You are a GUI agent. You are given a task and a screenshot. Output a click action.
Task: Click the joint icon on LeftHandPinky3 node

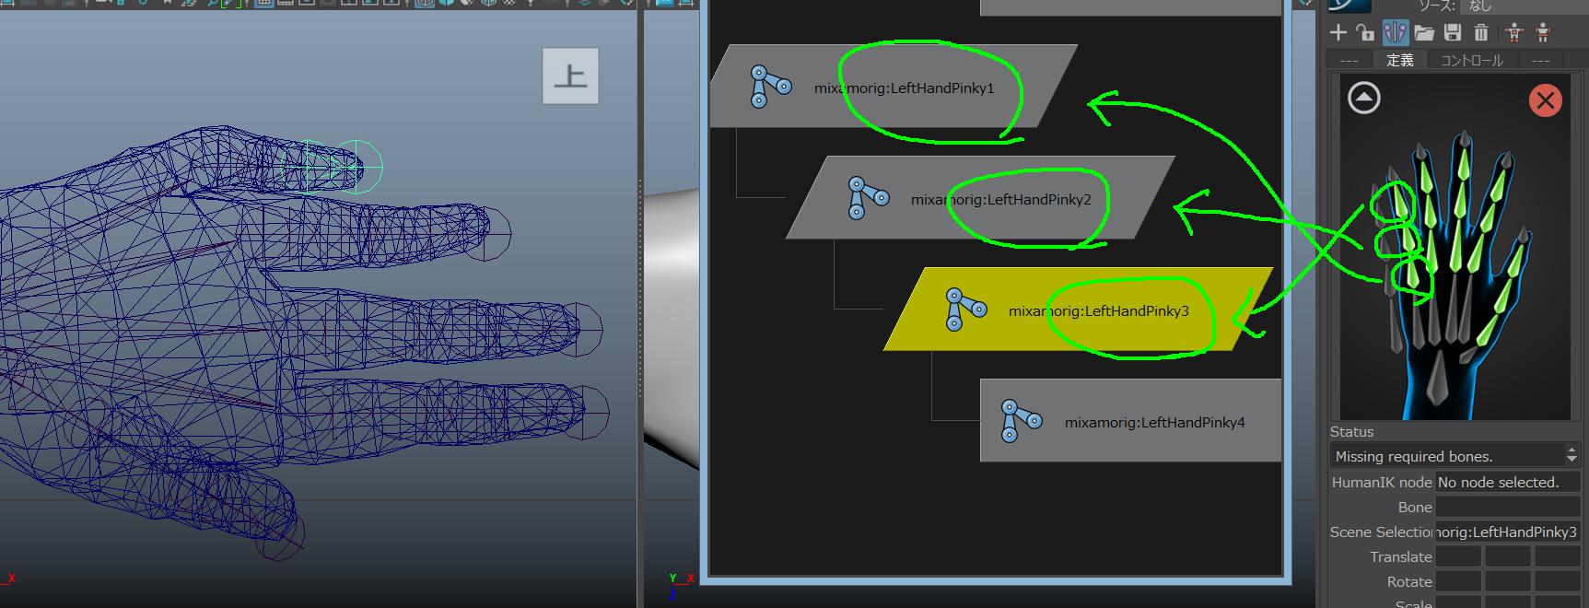pyautogui.click(x=964, y=309)
